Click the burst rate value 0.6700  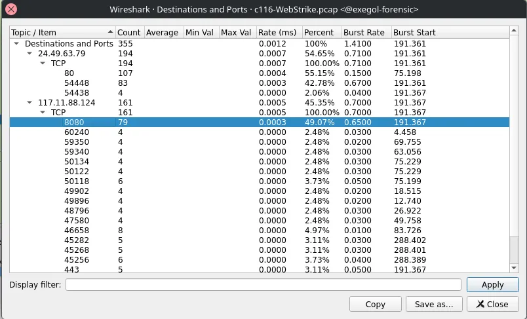tap(358, 83)
